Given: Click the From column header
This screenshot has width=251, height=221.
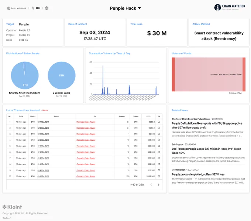Looking at the screenshot, I should pyautogui.click(x=56, y=116).
